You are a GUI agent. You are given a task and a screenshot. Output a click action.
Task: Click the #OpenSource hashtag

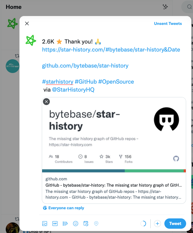click(116, 82)
